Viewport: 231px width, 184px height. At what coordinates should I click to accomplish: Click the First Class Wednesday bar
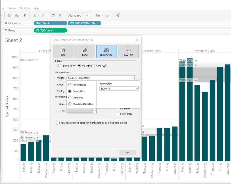click(46, 148)
